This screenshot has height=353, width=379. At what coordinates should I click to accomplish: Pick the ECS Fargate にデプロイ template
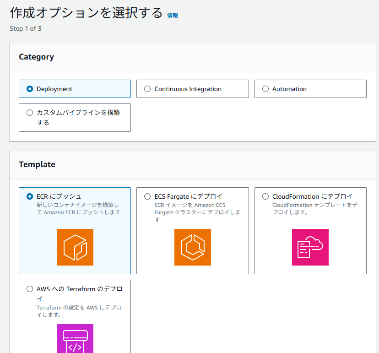point(147,196)
